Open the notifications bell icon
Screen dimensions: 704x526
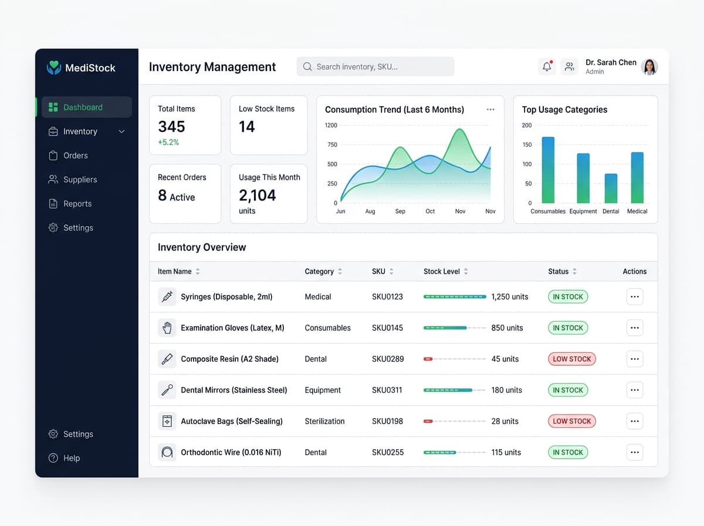(x=547, y=66)
